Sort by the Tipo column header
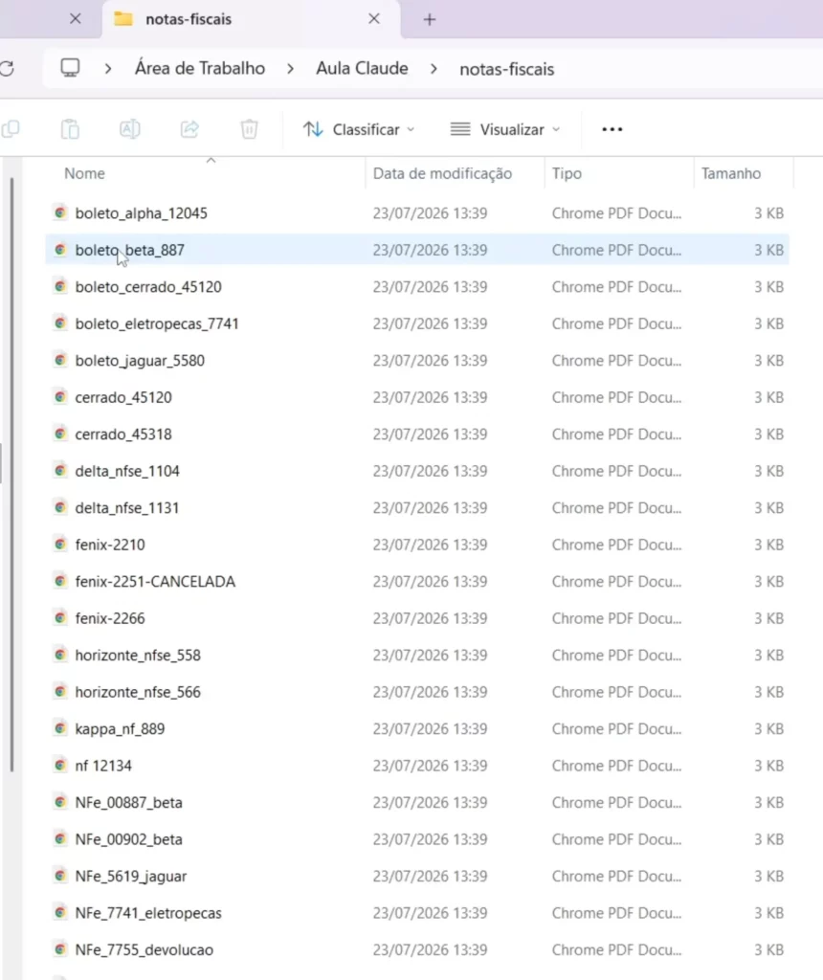This screenshot has height=980, width=823. point(567,173)
